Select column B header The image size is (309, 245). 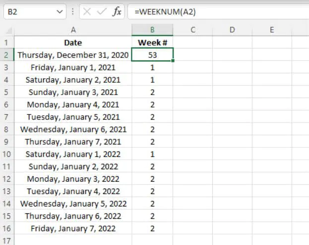pos(152,30)
